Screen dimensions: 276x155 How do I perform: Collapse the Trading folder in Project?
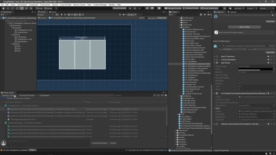click(179, 27)
